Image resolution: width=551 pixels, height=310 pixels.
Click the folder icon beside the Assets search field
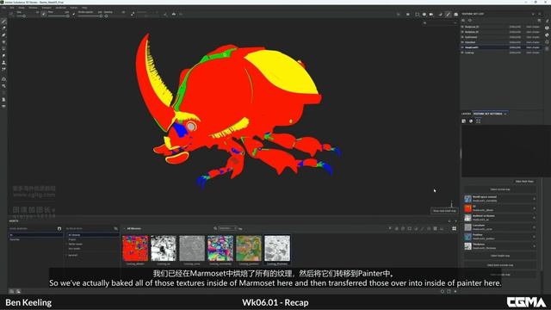pyautogui.click(x=59, y=228)
